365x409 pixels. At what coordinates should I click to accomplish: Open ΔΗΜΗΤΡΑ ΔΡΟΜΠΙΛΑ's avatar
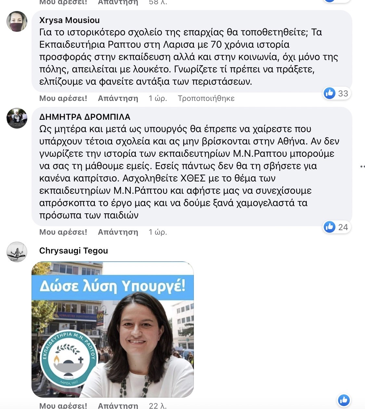17,118
